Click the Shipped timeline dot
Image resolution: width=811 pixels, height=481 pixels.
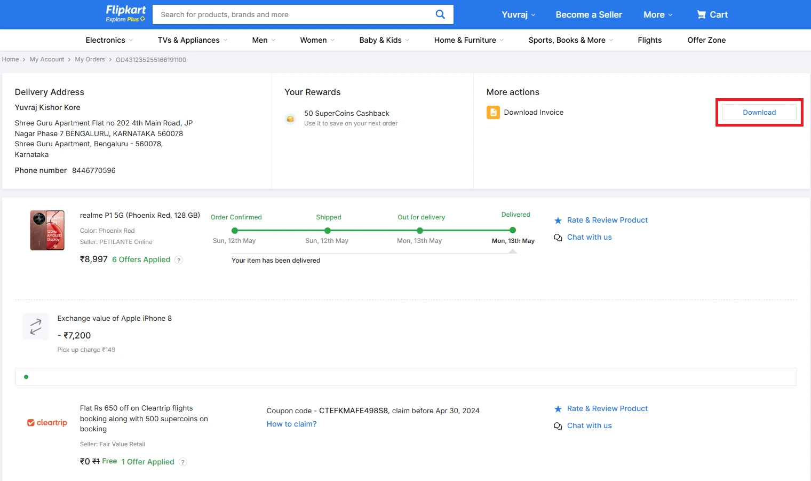coord(328,231)
